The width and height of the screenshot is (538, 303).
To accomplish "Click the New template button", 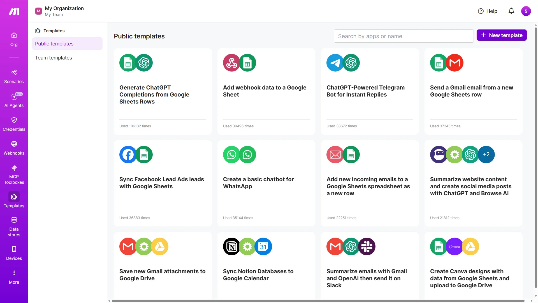I will point(501,35).
